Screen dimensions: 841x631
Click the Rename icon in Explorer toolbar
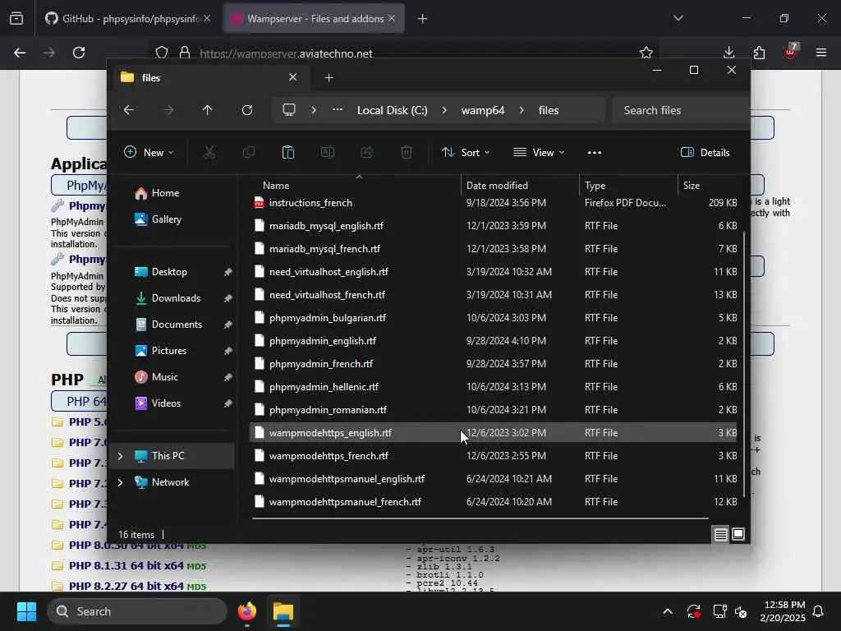tap(328, 152)
